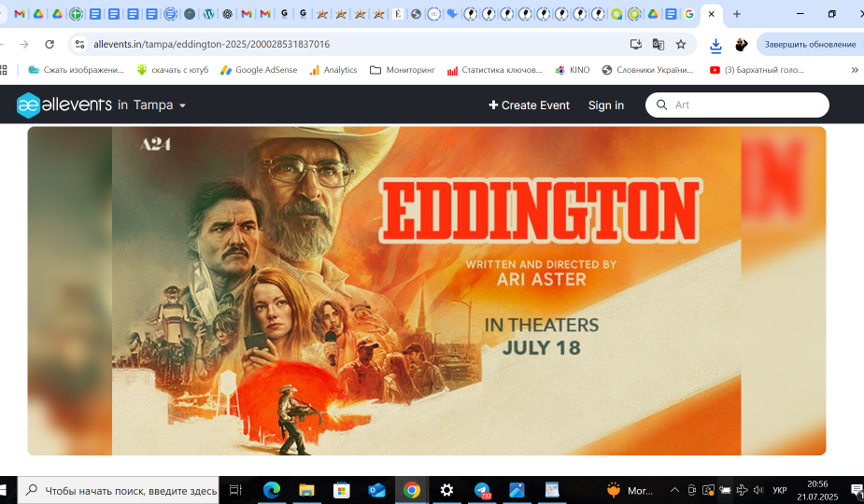Open (3) Бархатный голо... YouTube bookmark
The height and width of the screenshot is (504, 864).
click(757, 70)
